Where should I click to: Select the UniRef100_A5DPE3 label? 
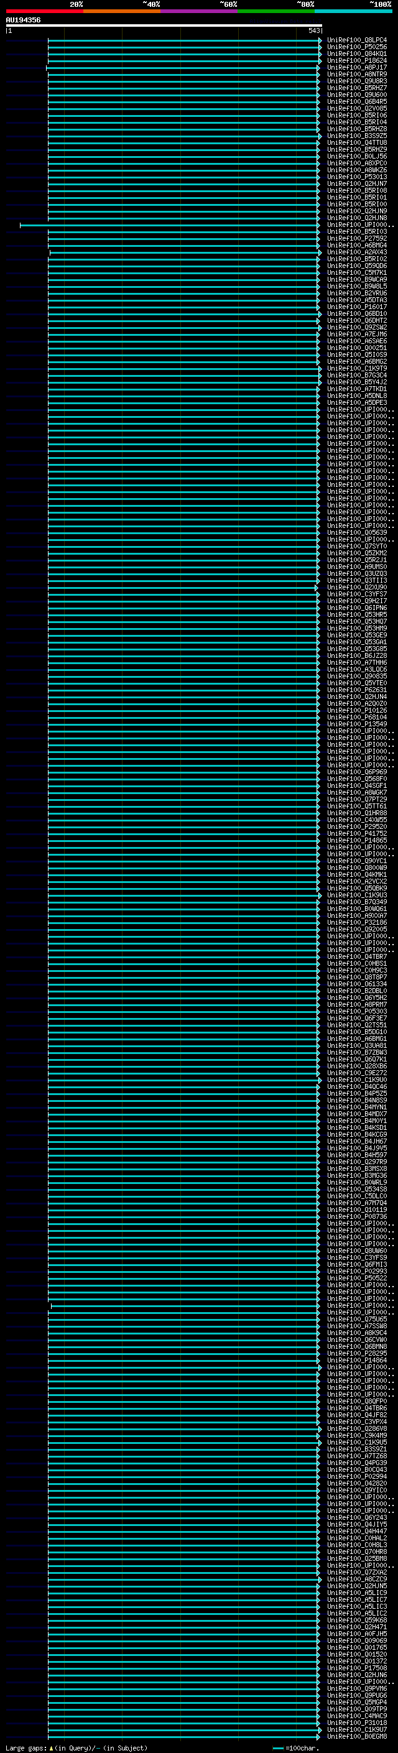pyautogui.click(x=356, y=403)
